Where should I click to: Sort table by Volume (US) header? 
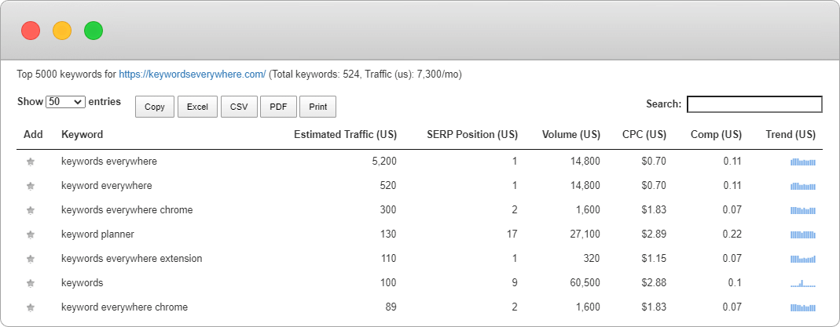click(x=570, y=135)
